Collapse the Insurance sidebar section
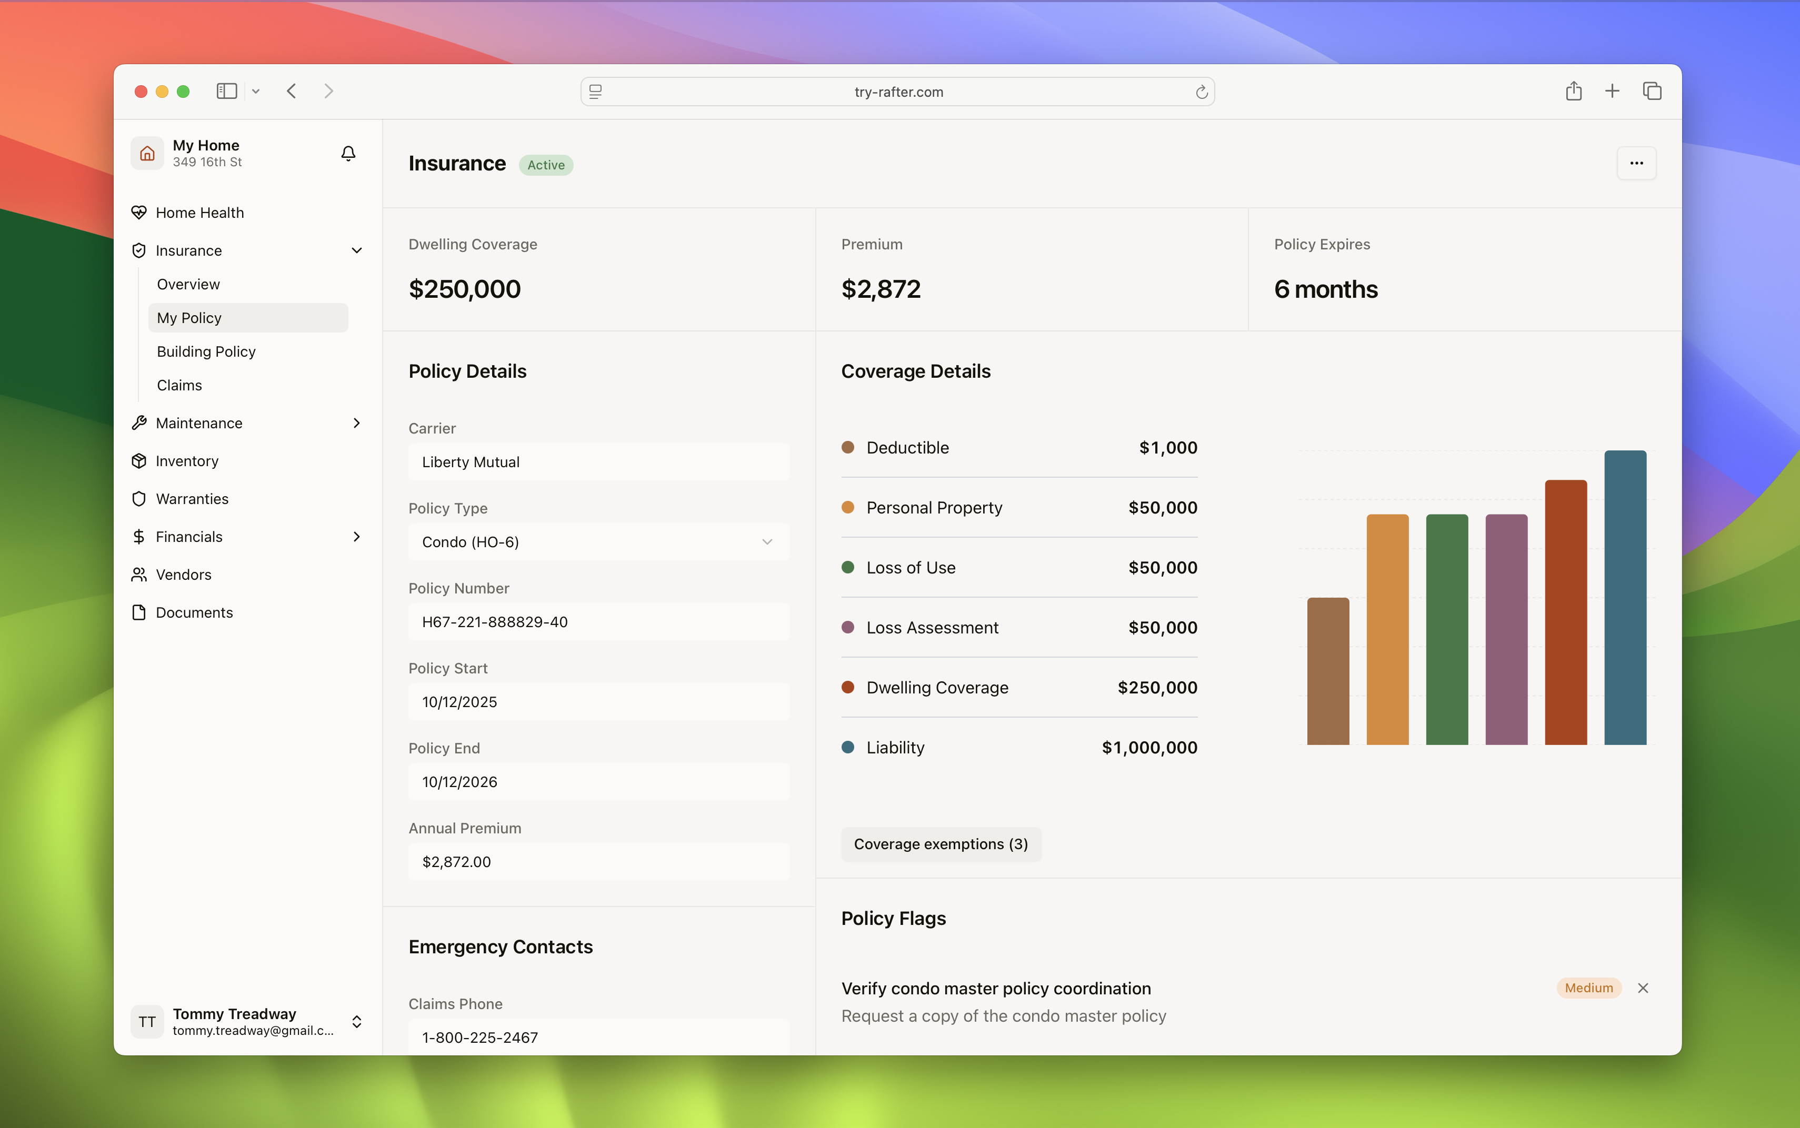Screen dimensions: 1800x1128 pos(357,250)
